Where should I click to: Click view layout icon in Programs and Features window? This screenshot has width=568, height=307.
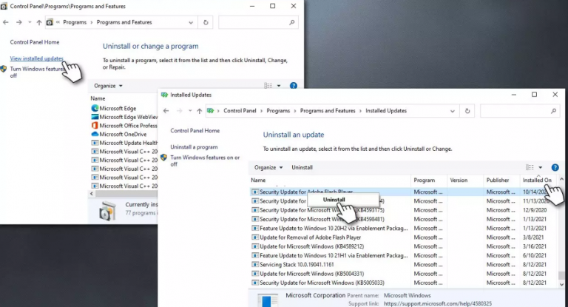tap(268, 86)
